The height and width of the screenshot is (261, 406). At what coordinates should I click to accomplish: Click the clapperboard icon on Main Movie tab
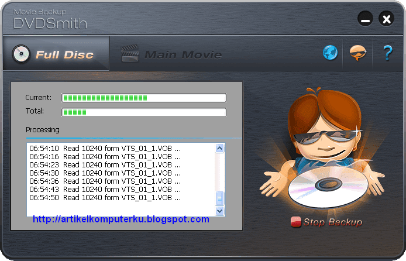(x=130, y=53)
